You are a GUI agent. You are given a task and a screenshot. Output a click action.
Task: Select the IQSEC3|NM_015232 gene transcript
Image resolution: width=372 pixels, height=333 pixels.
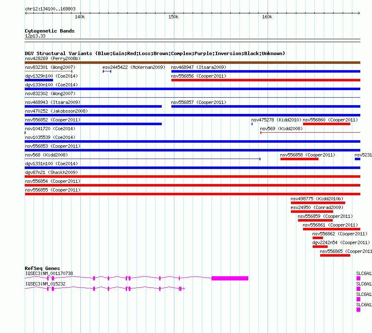pos(104,288)
